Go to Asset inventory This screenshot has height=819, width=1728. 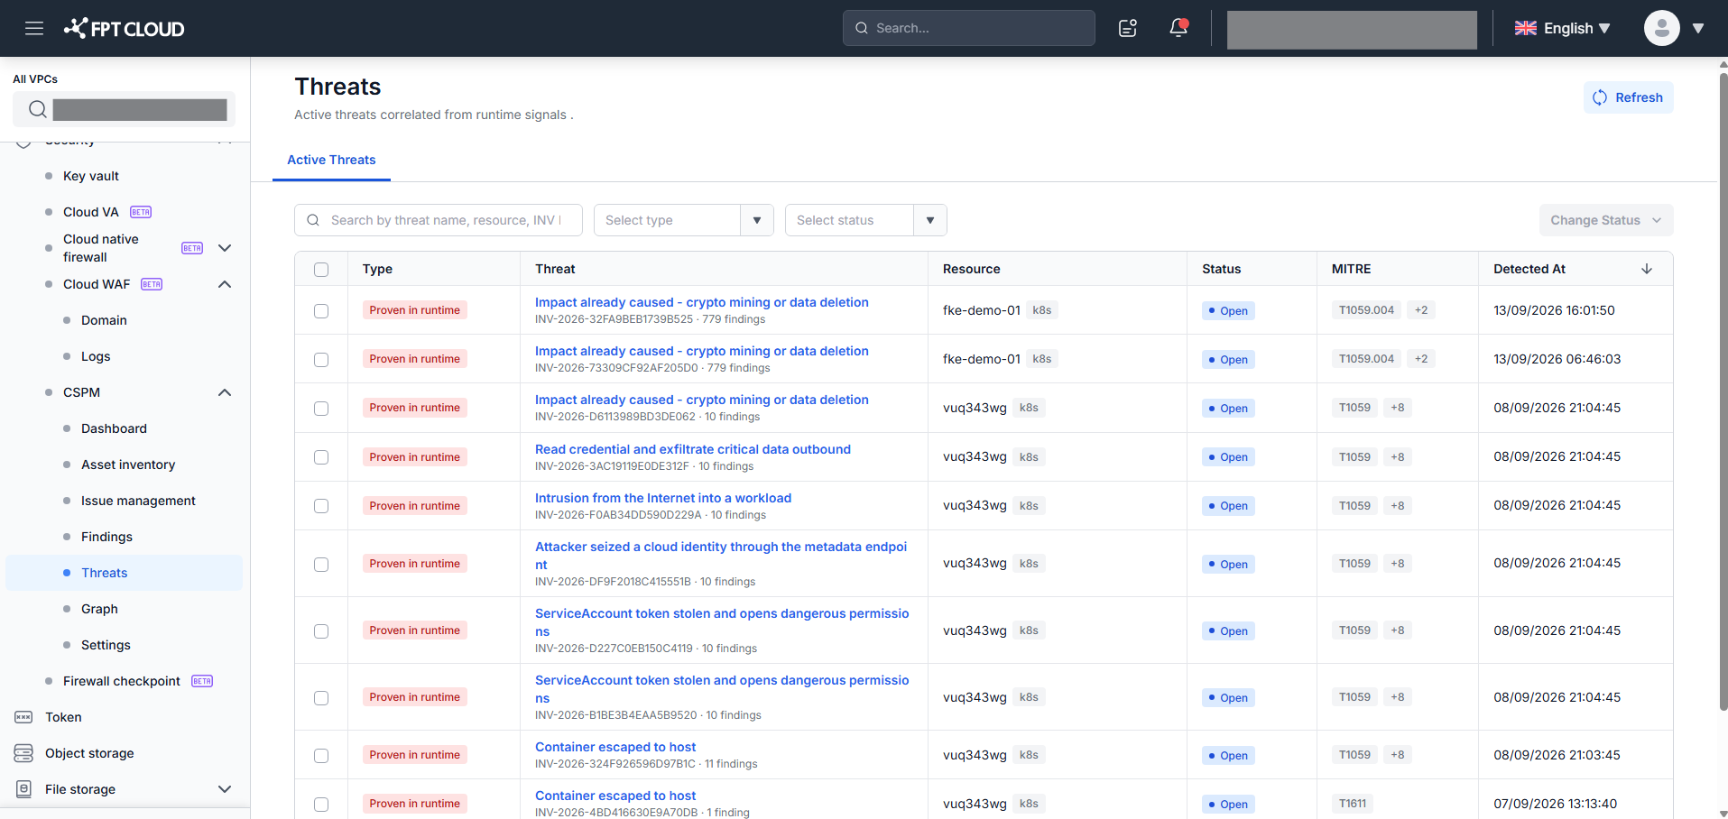click(128, 465)
